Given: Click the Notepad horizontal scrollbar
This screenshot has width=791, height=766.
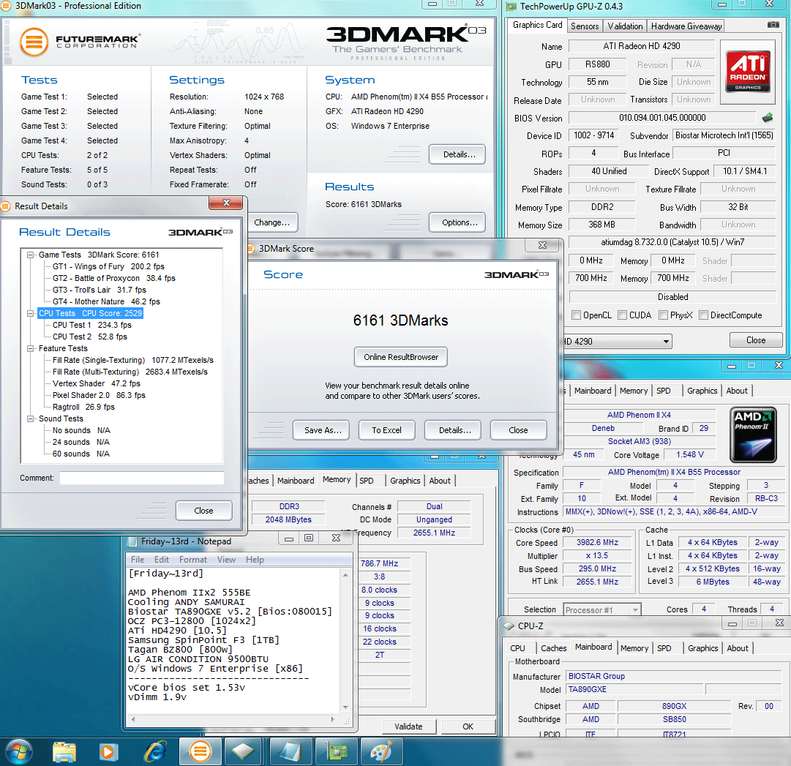Looking at the screenshot, I should [233, 720].
